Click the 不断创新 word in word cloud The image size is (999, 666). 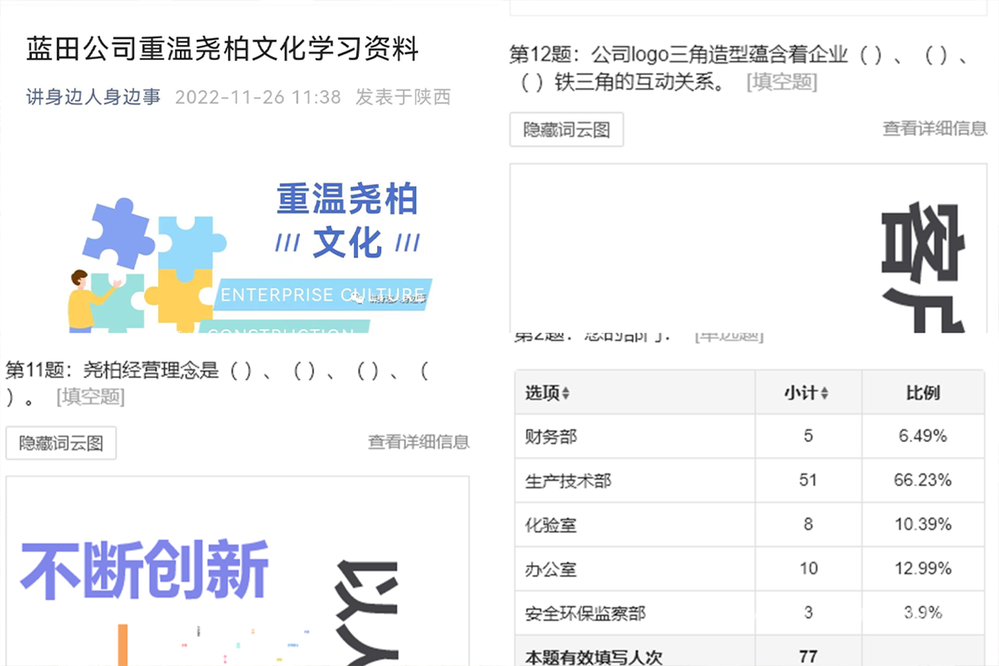click(145, 570)
